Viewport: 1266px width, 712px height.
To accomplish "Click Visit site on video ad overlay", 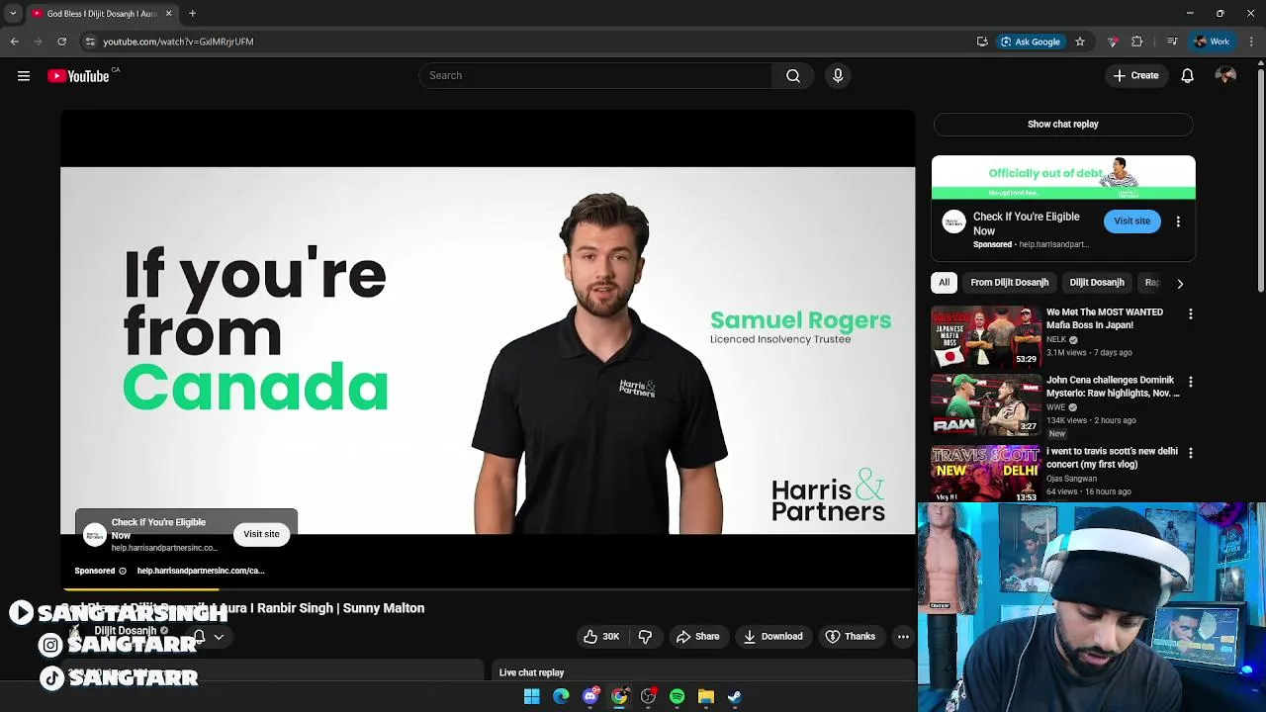I will (x=261, y=534).
